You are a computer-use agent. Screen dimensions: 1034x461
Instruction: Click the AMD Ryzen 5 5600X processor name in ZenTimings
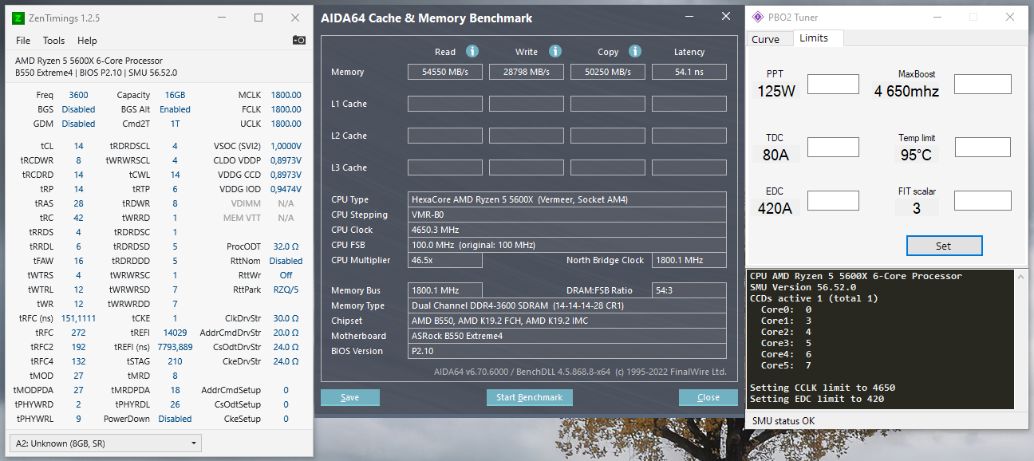(89, 61)
